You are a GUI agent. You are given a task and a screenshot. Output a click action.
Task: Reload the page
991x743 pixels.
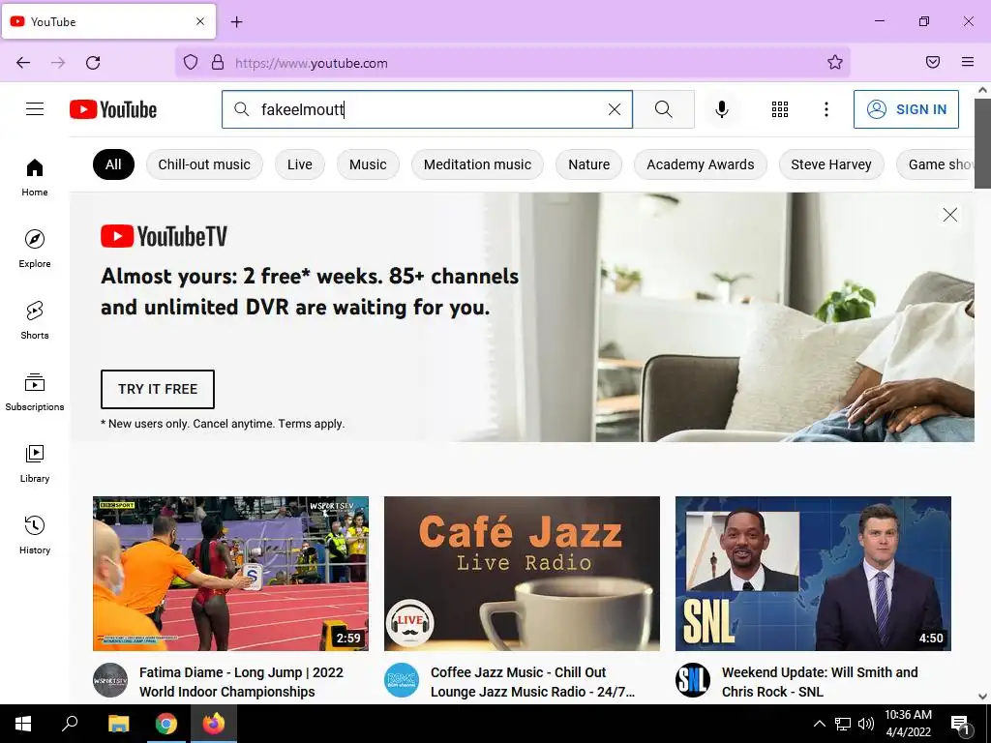click(x=93, y=63)
